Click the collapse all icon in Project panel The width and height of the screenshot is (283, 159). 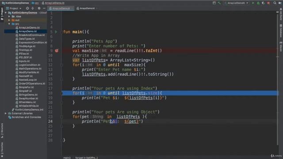click(x=33, y=8)
